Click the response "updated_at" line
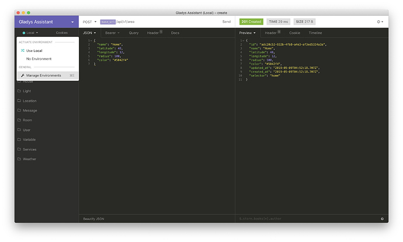 pos(284,68)
